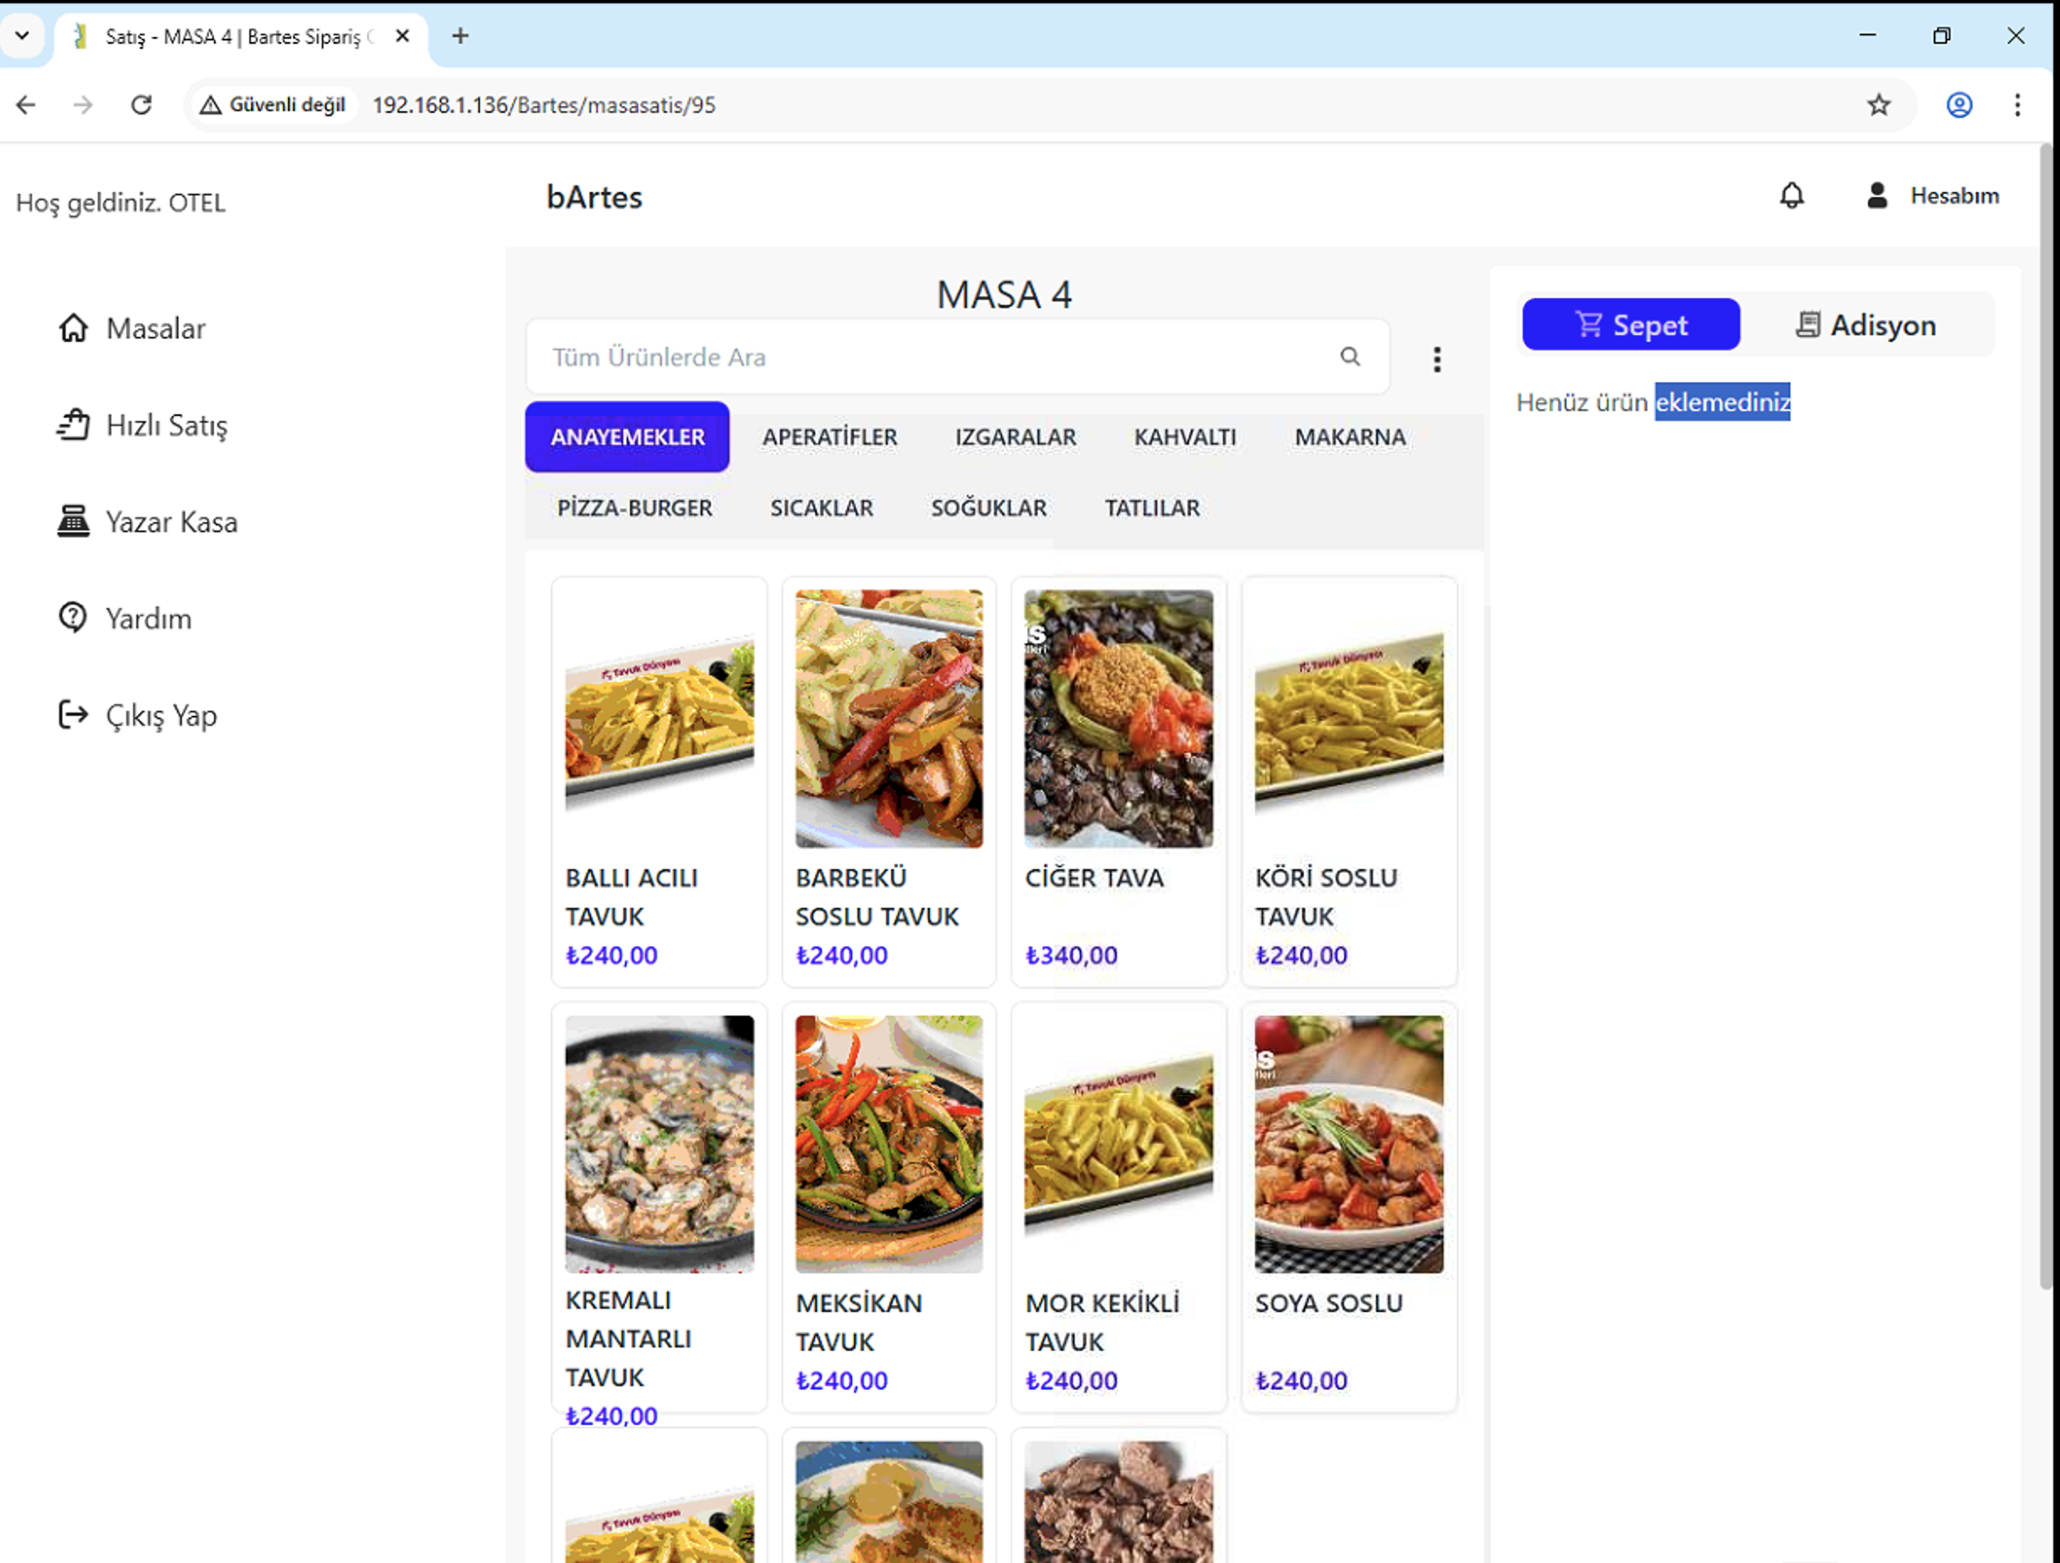Image resolution: width=2060 pixels, height=1563 pixels.
Task: Select the APERATİFLER category
Action: click(x=829, y=437)
